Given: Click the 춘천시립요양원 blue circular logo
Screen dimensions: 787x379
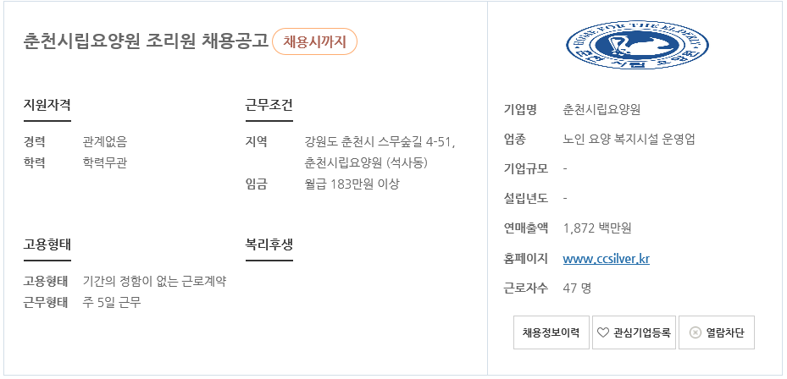Looking at the screenshot, I should pos(637,45).
